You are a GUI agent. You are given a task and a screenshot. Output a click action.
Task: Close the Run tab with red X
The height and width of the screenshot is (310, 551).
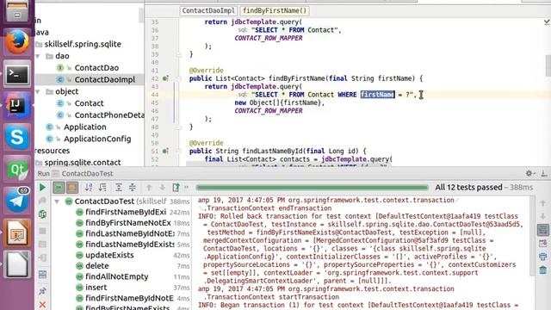(42, 304)
